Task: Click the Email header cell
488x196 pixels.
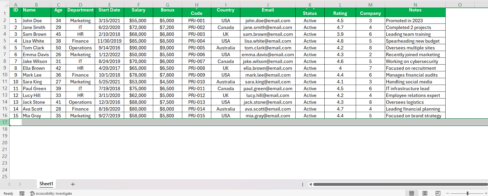Action: [268, 12]
